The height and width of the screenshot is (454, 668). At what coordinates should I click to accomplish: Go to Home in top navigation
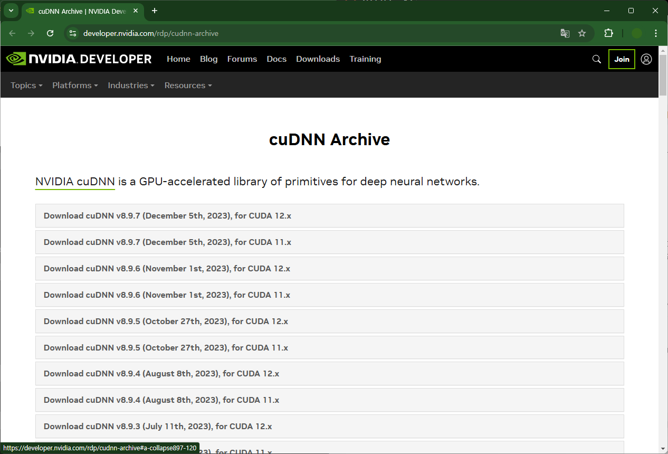click(178, 59)
